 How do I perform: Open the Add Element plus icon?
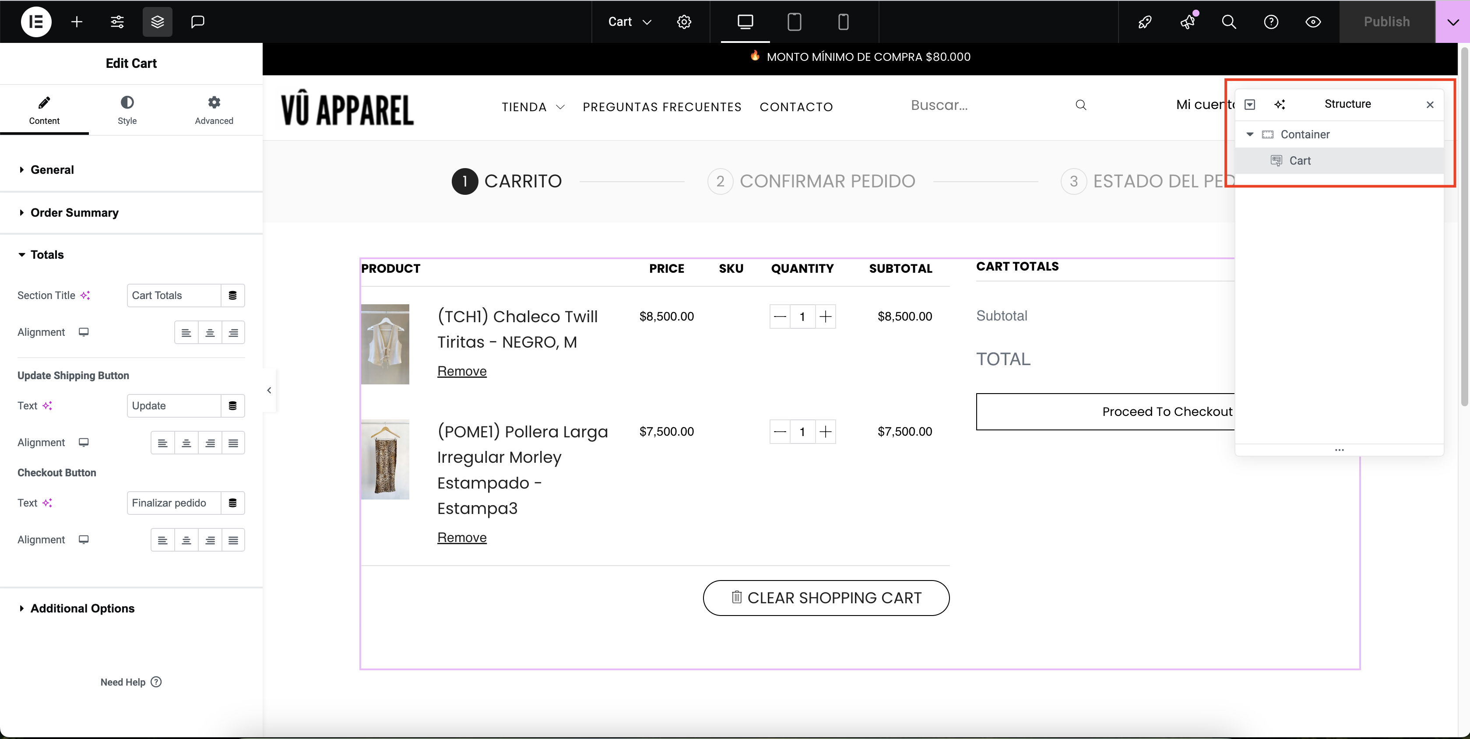coord(77,22)
